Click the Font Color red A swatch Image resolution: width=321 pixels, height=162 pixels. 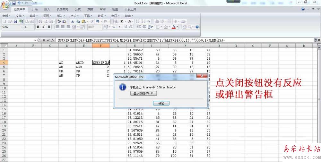(174, 27)
